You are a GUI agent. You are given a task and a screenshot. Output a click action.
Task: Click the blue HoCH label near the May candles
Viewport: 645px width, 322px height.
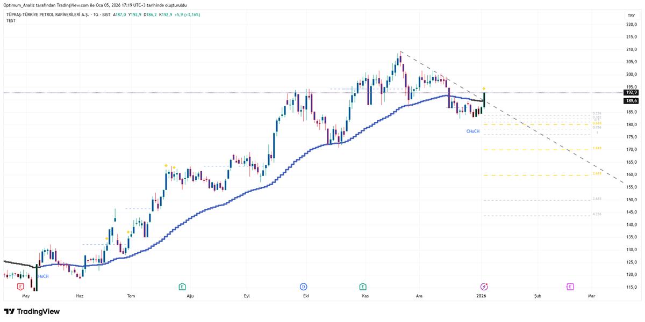point(43,276)
